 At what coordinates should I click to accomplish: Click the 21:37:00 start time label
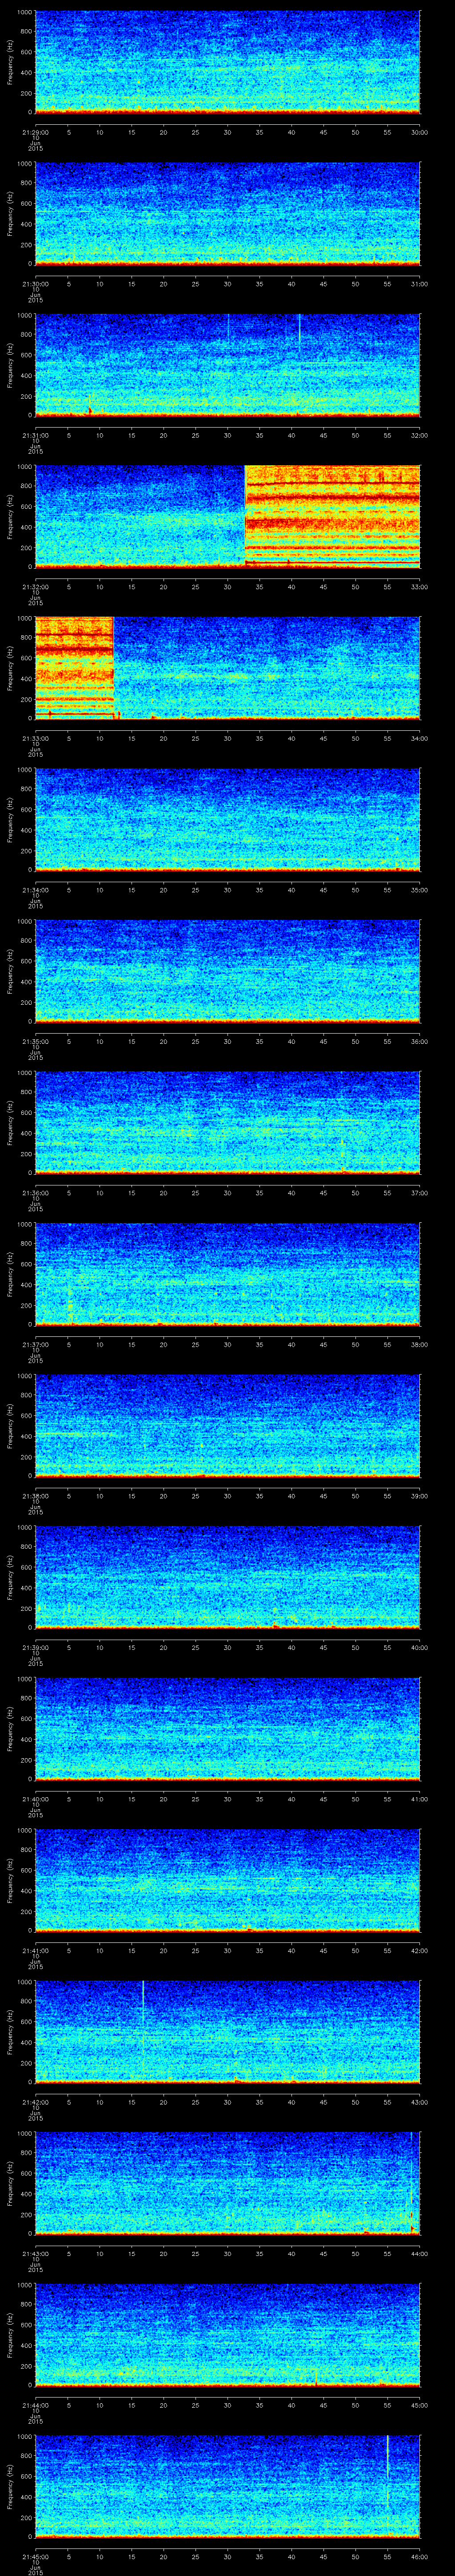point(35,1344)
